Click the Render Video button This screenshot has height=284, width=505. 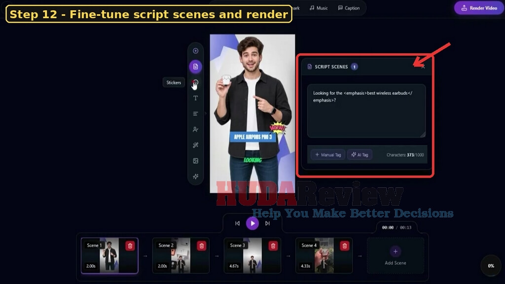pos(479,8)
